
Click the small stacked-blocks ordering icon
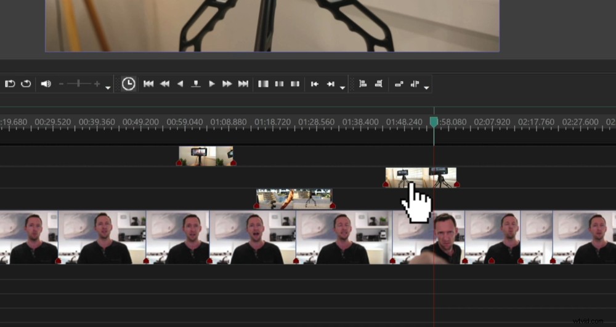(x=399, y=84)
